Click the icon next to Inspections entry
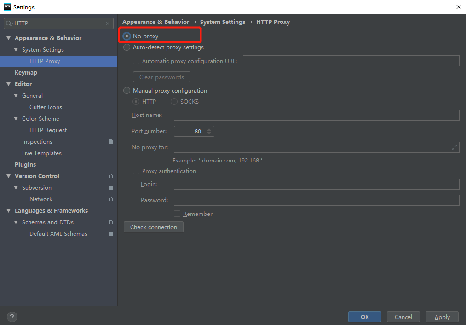The height and width of the screenshot is (325, 466). click(110, 141)
